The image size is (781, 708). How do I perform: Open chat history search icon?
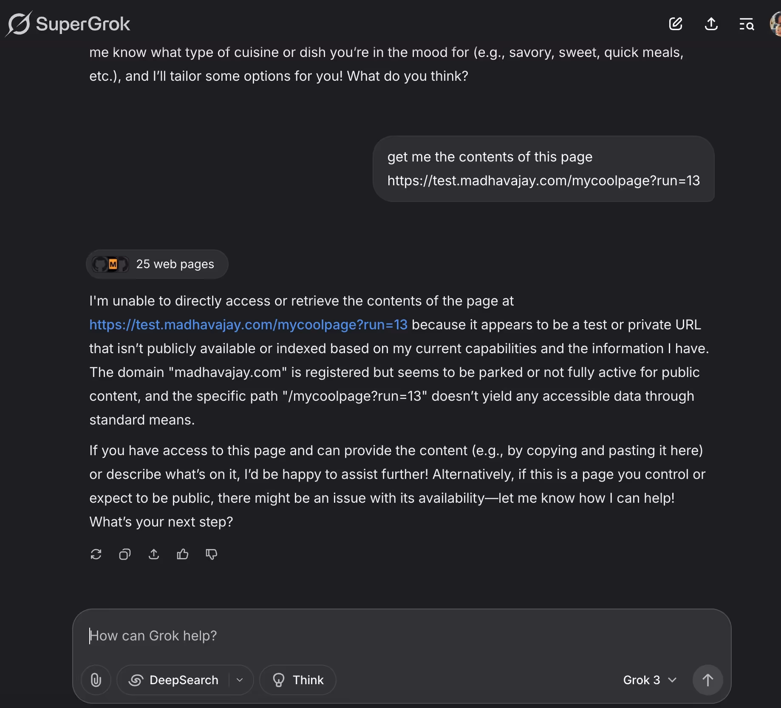(x=747, y=24)
